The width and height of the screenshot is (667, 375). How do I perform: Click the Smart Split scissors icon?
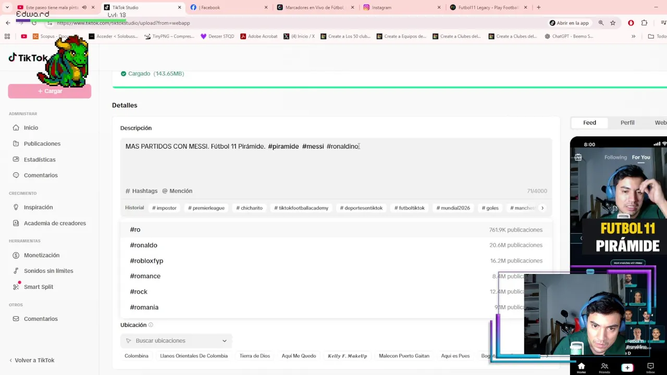[16, 287]
